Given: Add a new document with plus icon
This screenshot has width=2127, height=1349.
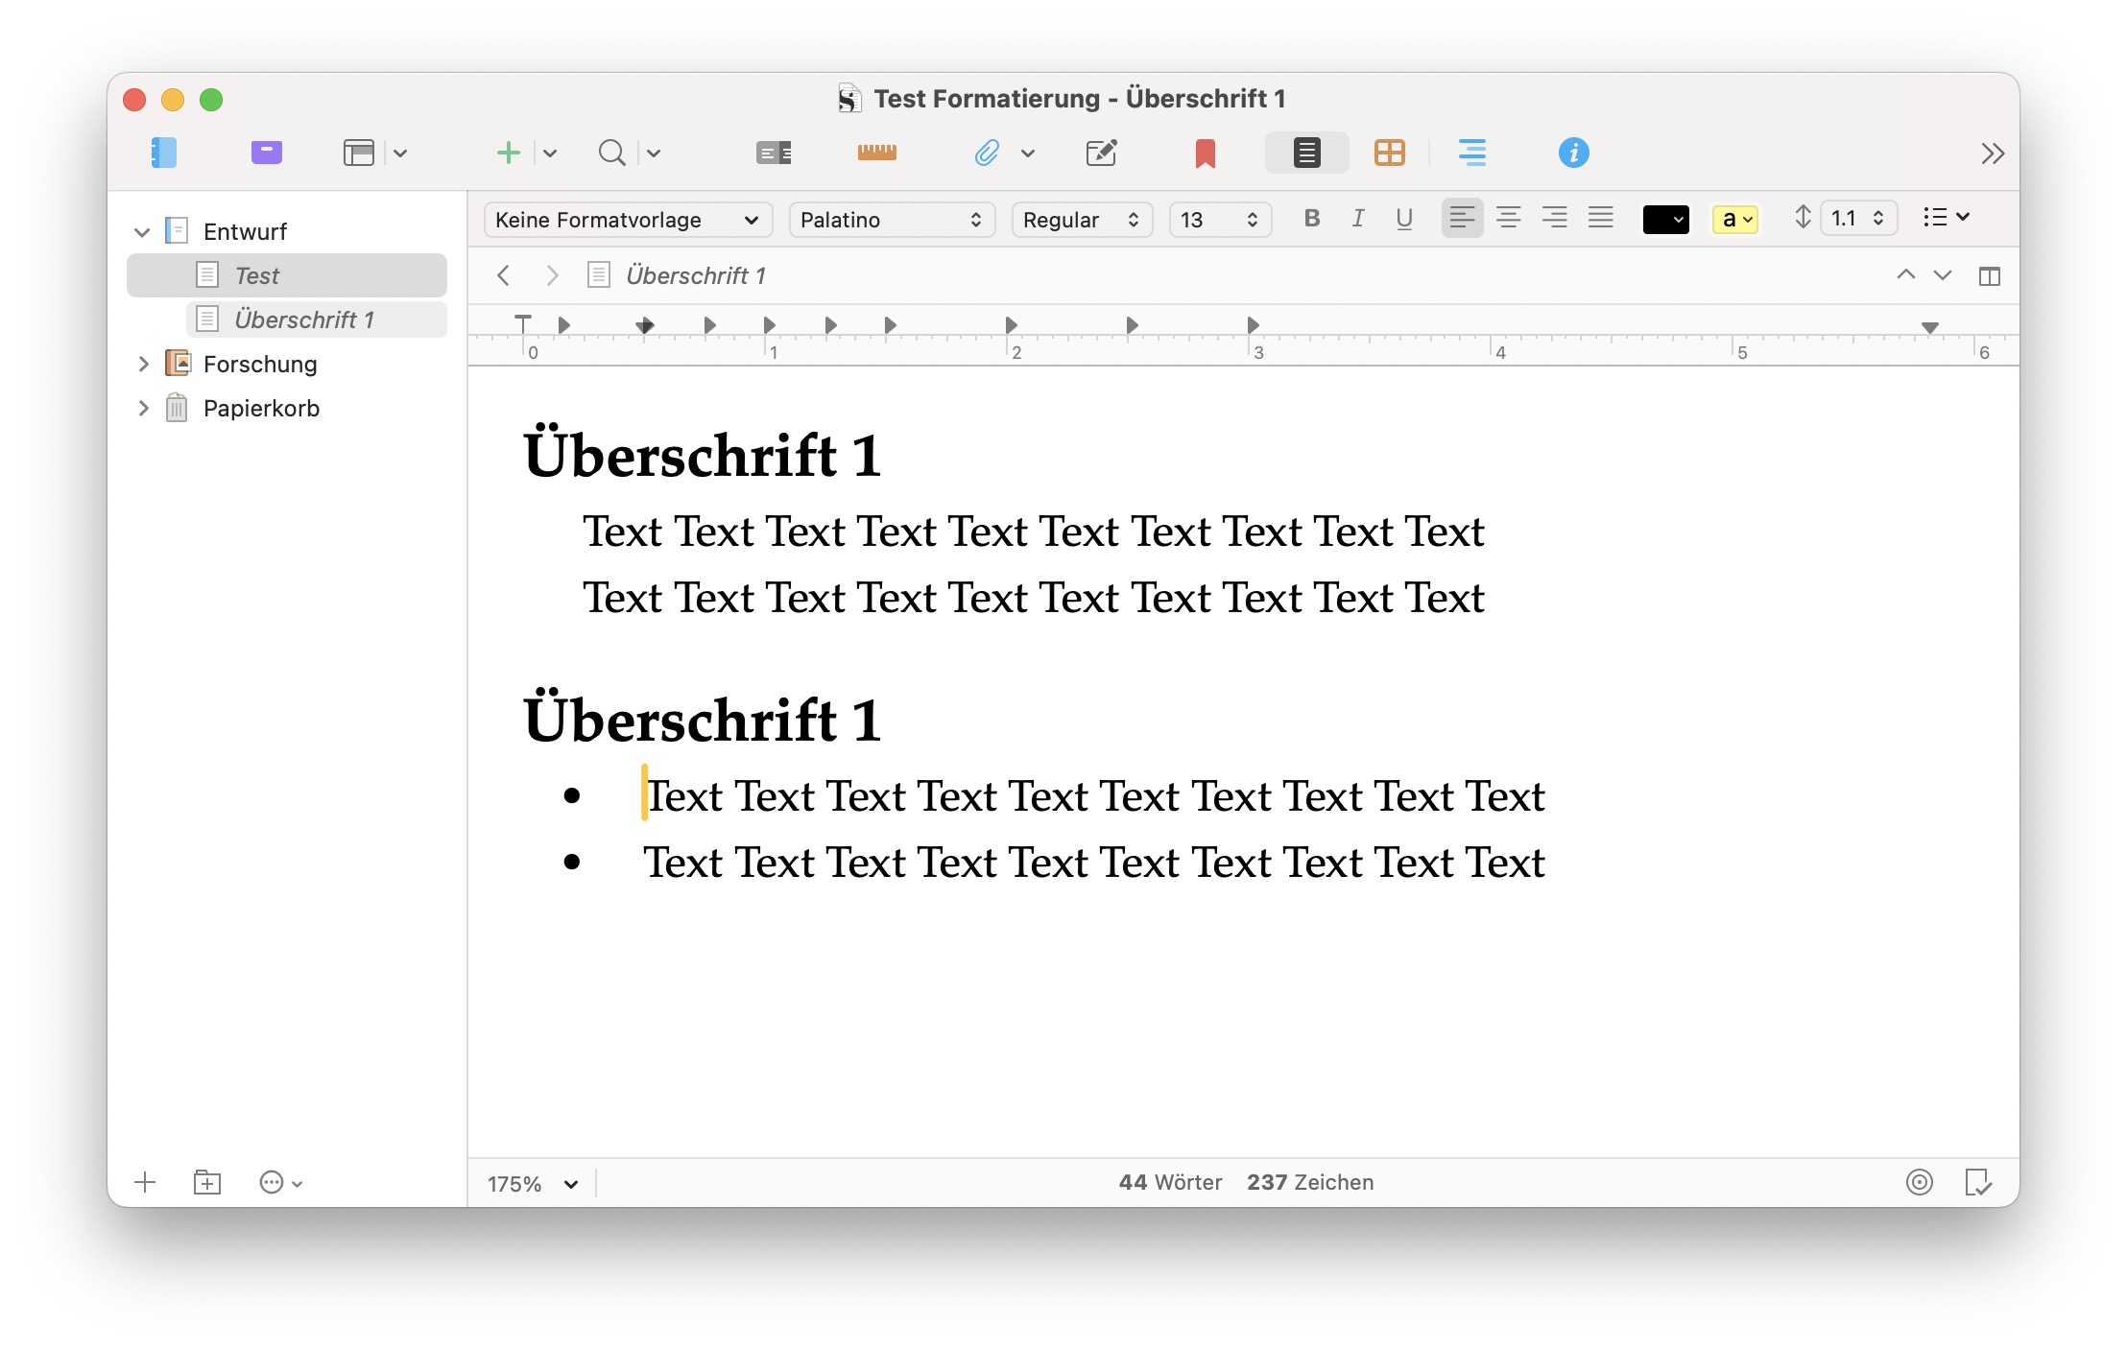Looking at the screenshot, I should click(509, 153).
